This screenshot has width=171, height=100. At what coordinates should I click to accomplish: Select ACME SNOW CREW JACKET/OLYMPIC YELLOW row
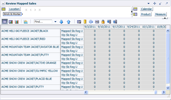(30, 73)
